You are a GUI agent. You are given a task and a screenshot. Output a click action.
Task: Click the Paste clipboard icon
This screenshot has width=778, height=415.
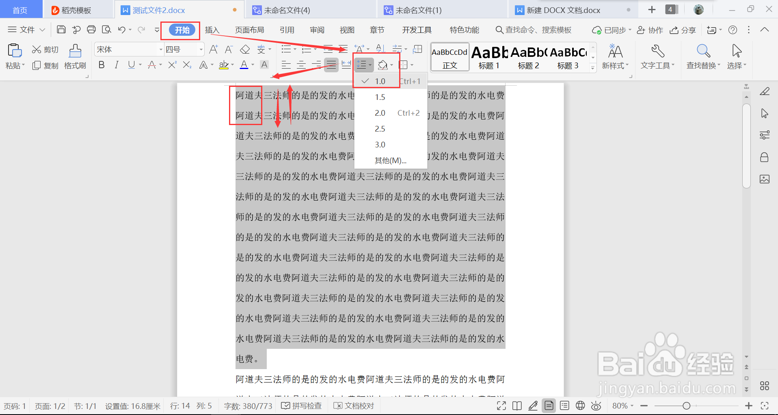tap(15, 50)
